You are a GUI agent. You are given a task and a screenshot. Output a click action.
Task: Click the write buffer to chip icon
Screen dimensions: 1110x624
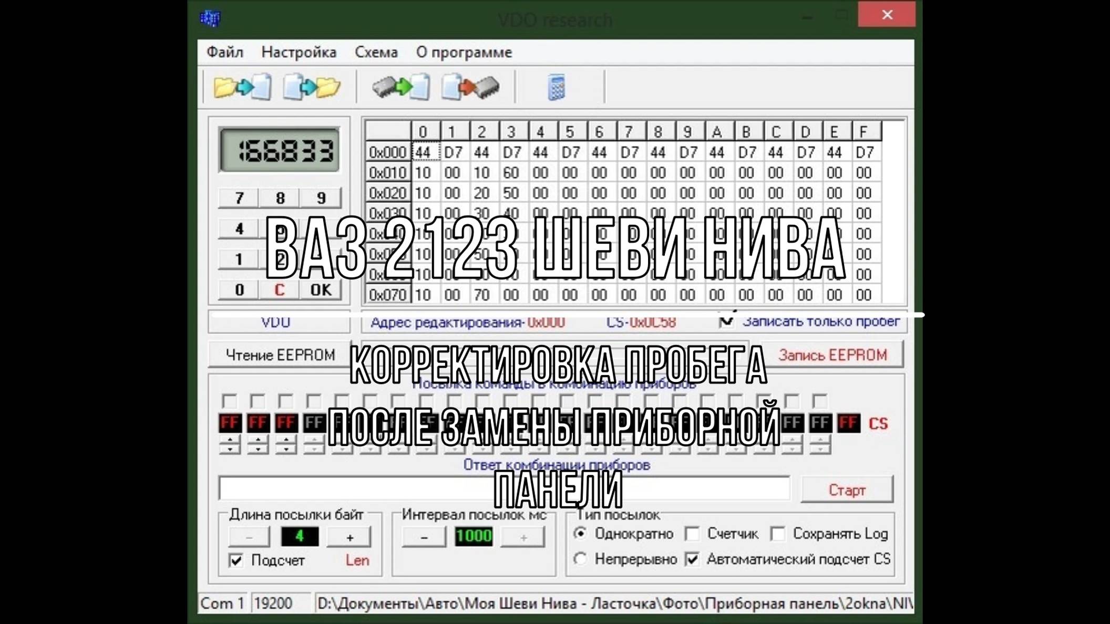tap(470, 87)
